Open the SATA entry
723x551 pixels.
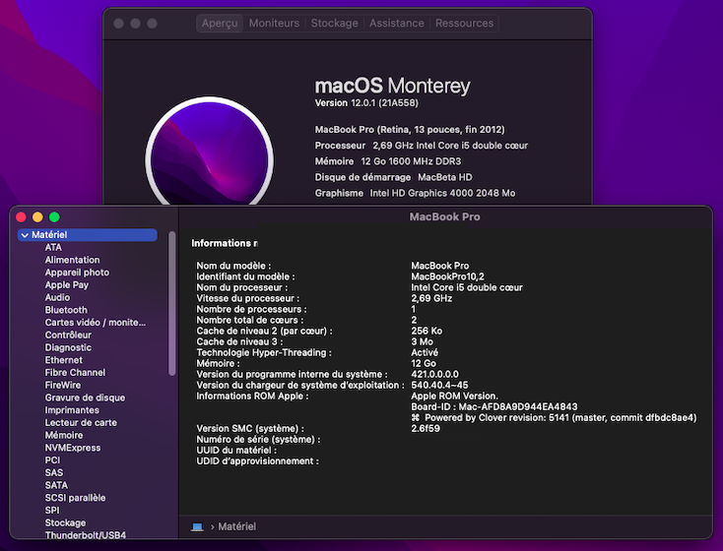pos(56,485)
